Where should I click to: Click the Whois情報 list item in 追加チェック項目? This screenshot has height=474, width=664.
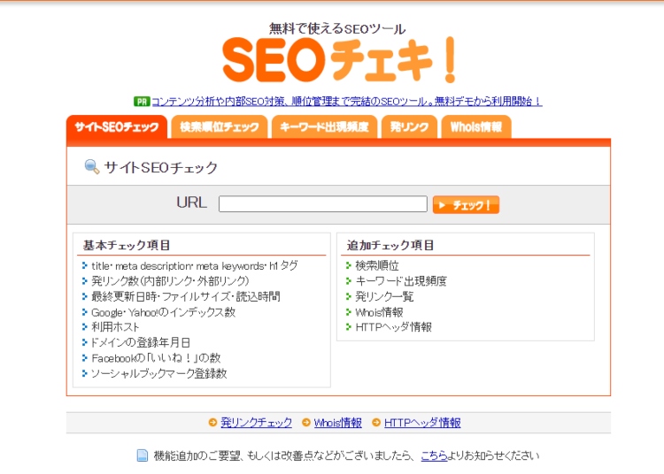coord(380,312)
